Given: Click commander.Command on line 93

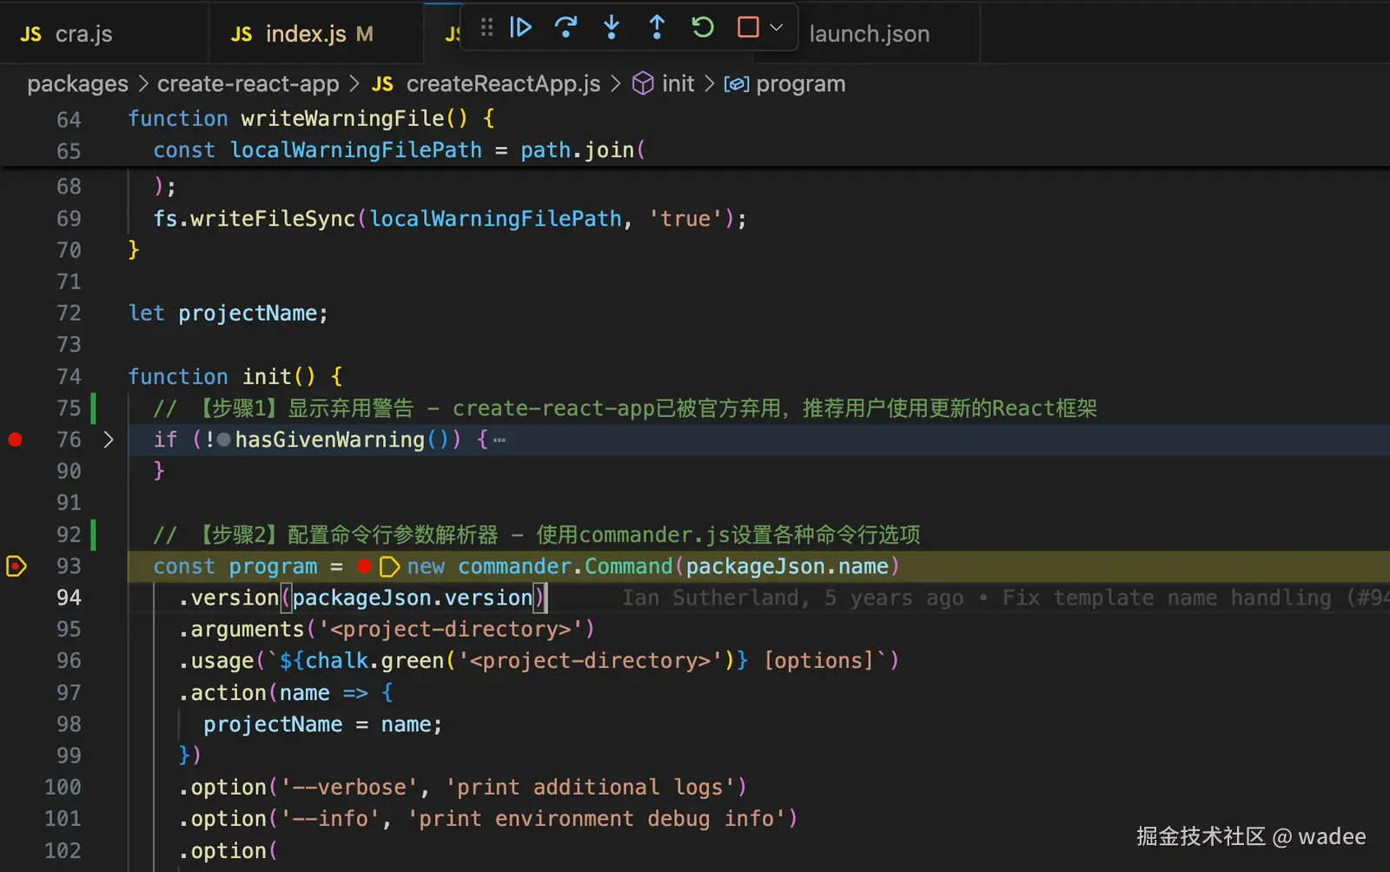Looking at the screenshot, I should (566, 566).
